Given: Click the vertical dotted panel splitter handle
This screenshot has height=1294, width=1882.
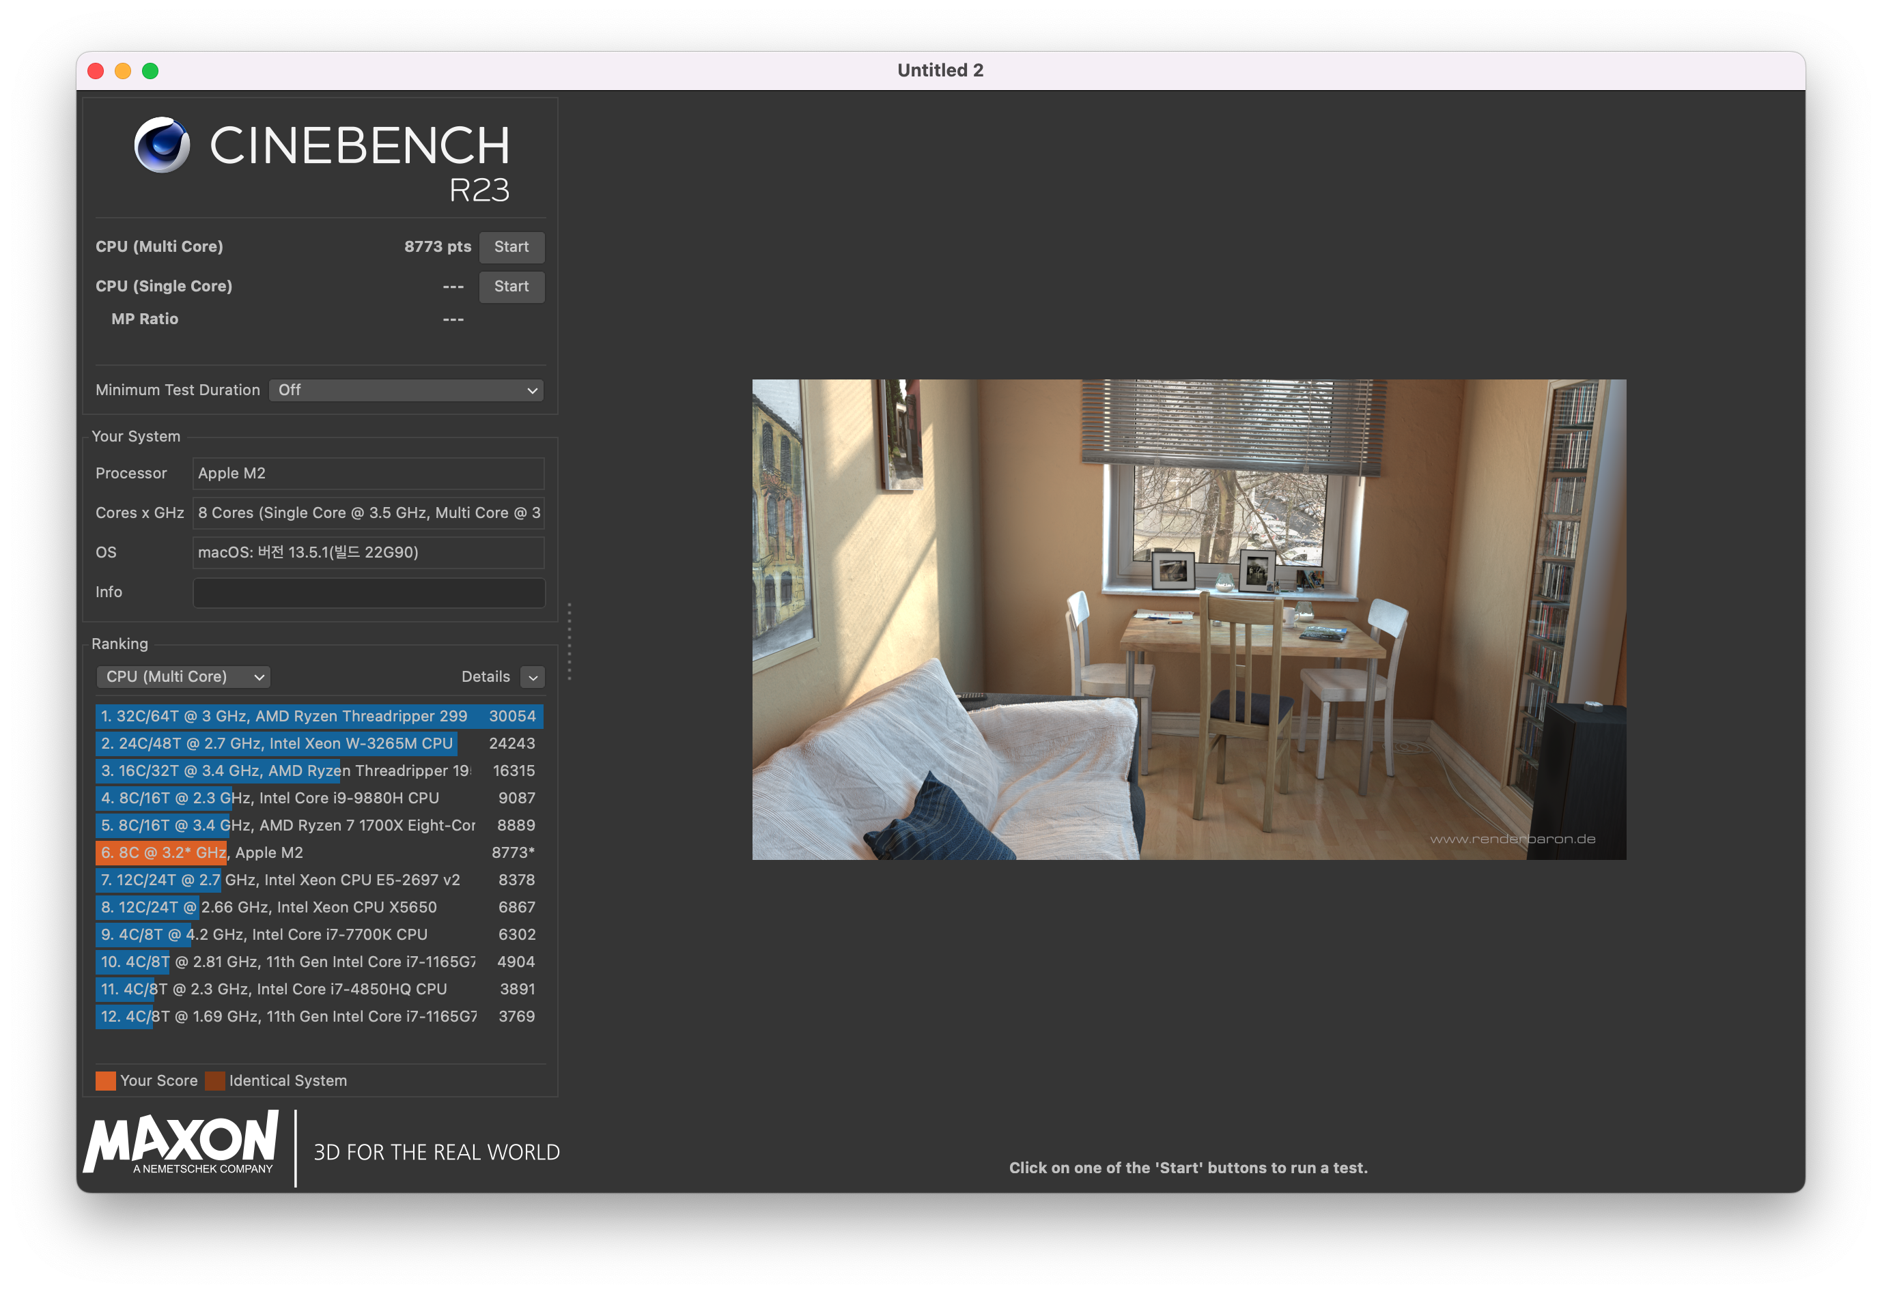Looking at the screenshot, I should [570, 642].
